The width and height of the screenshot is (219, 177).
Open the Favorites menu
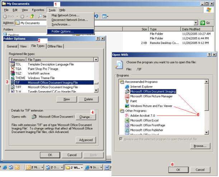pyautogui.click(x=38, y=10)
